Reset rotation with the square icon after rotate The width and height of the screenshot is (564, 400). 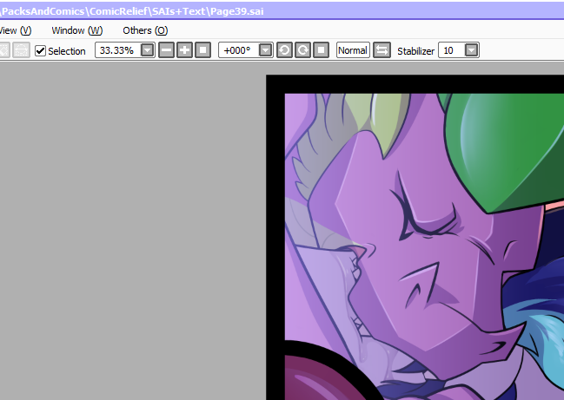(x=322, y=50)
